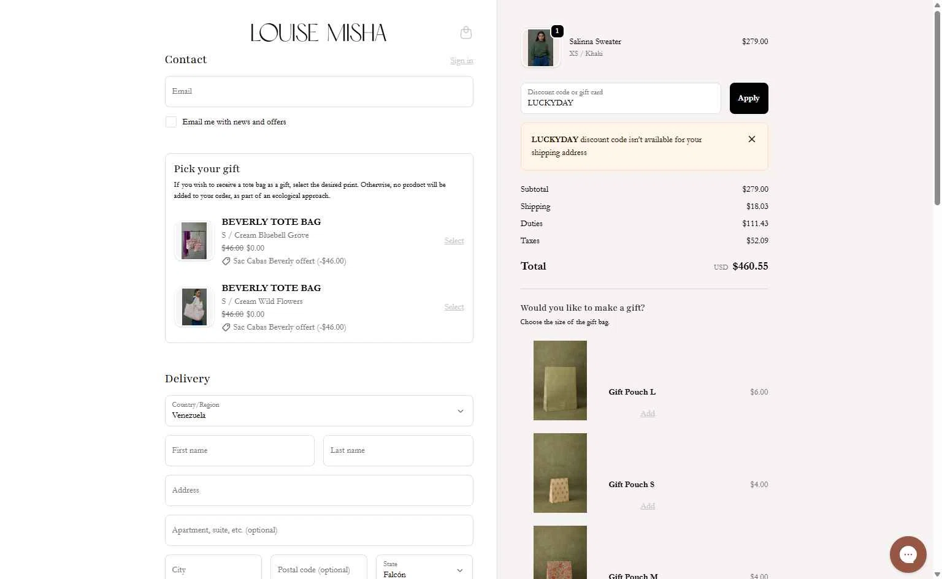Click the Pick your gift heading

[207, 169]
